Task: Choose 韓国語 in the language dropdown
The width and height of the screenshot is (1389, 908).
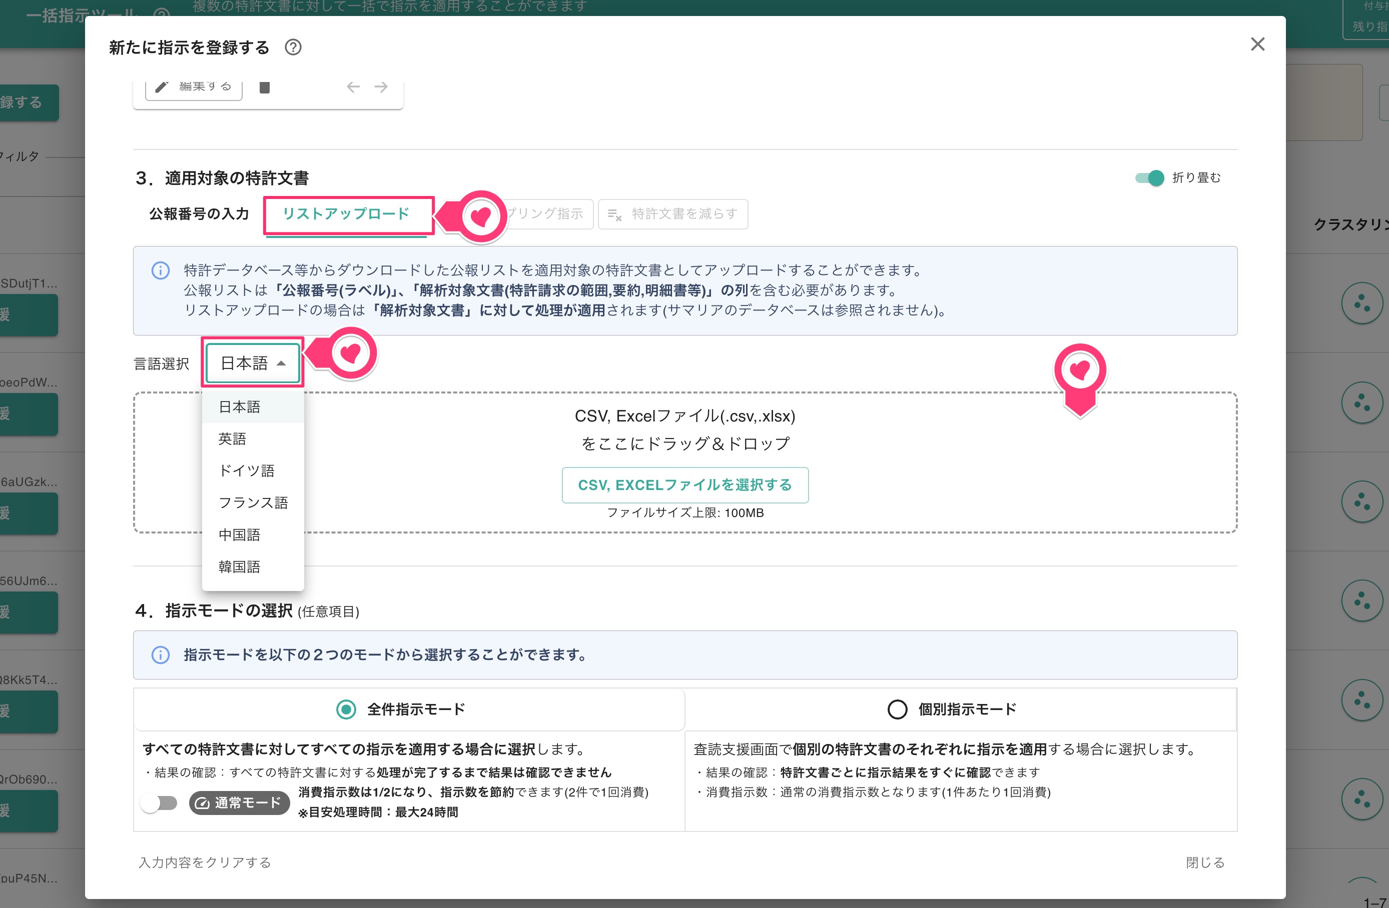Action: tap(241, 566)
